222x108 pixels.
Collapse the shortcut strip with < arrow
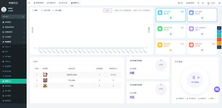pyautogui.click(x=219, y=47)
